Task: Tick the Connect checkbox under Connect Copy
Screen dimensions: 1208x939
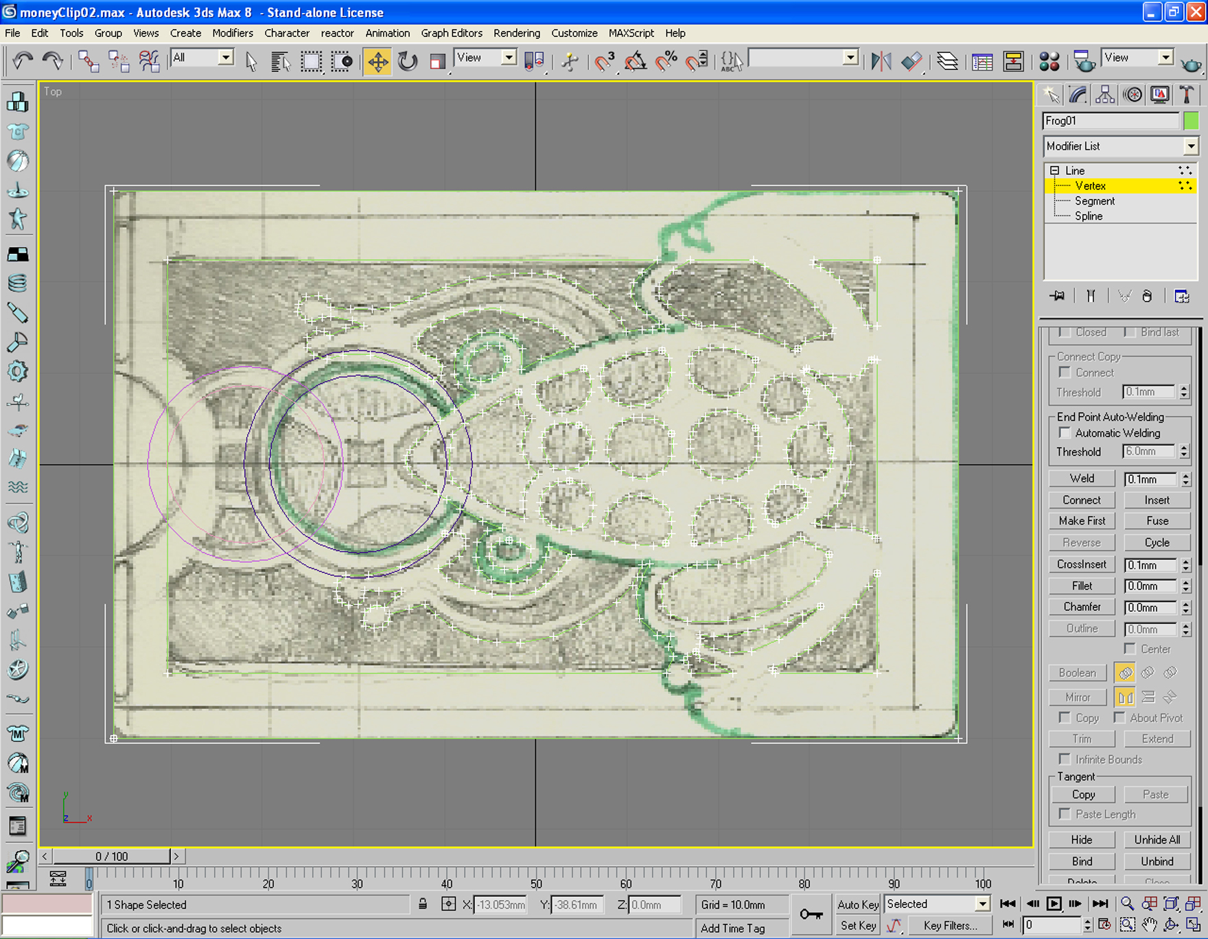Action: coord(1065,373)
